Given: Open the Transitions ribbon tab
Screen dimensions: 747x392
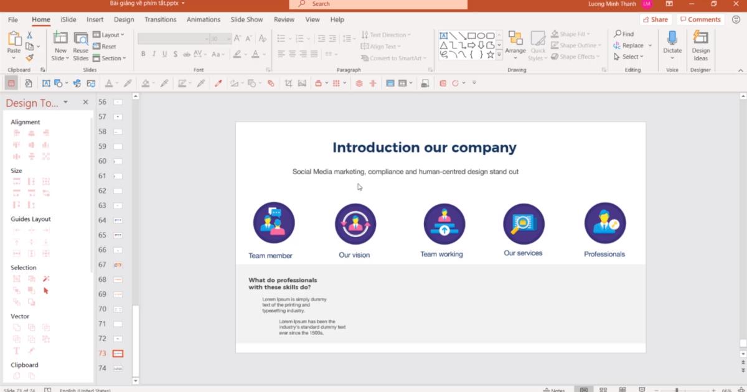Looking at the screenshot, I should (x=160, y=19).
